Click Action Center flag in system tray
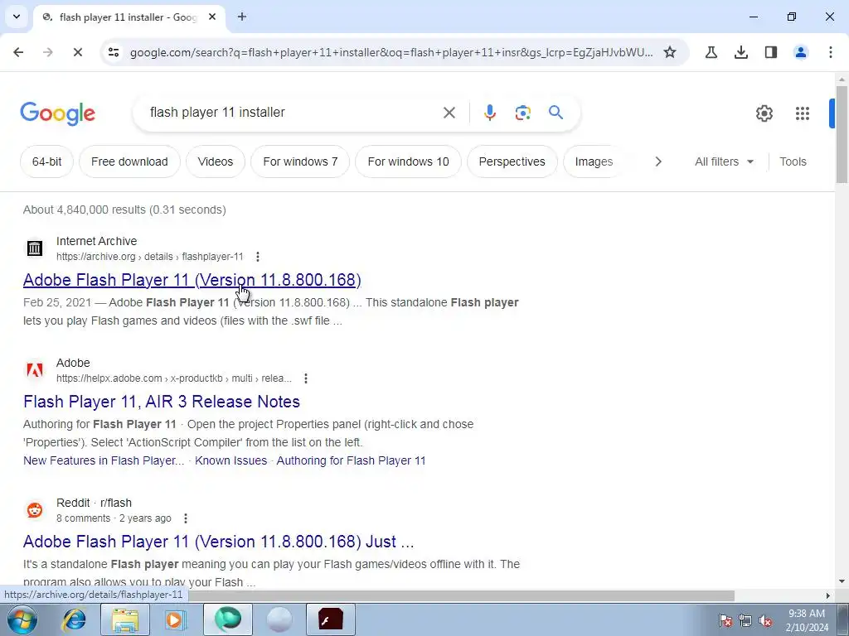The height and width of the screenshot is (636, 849). [725, 620]
